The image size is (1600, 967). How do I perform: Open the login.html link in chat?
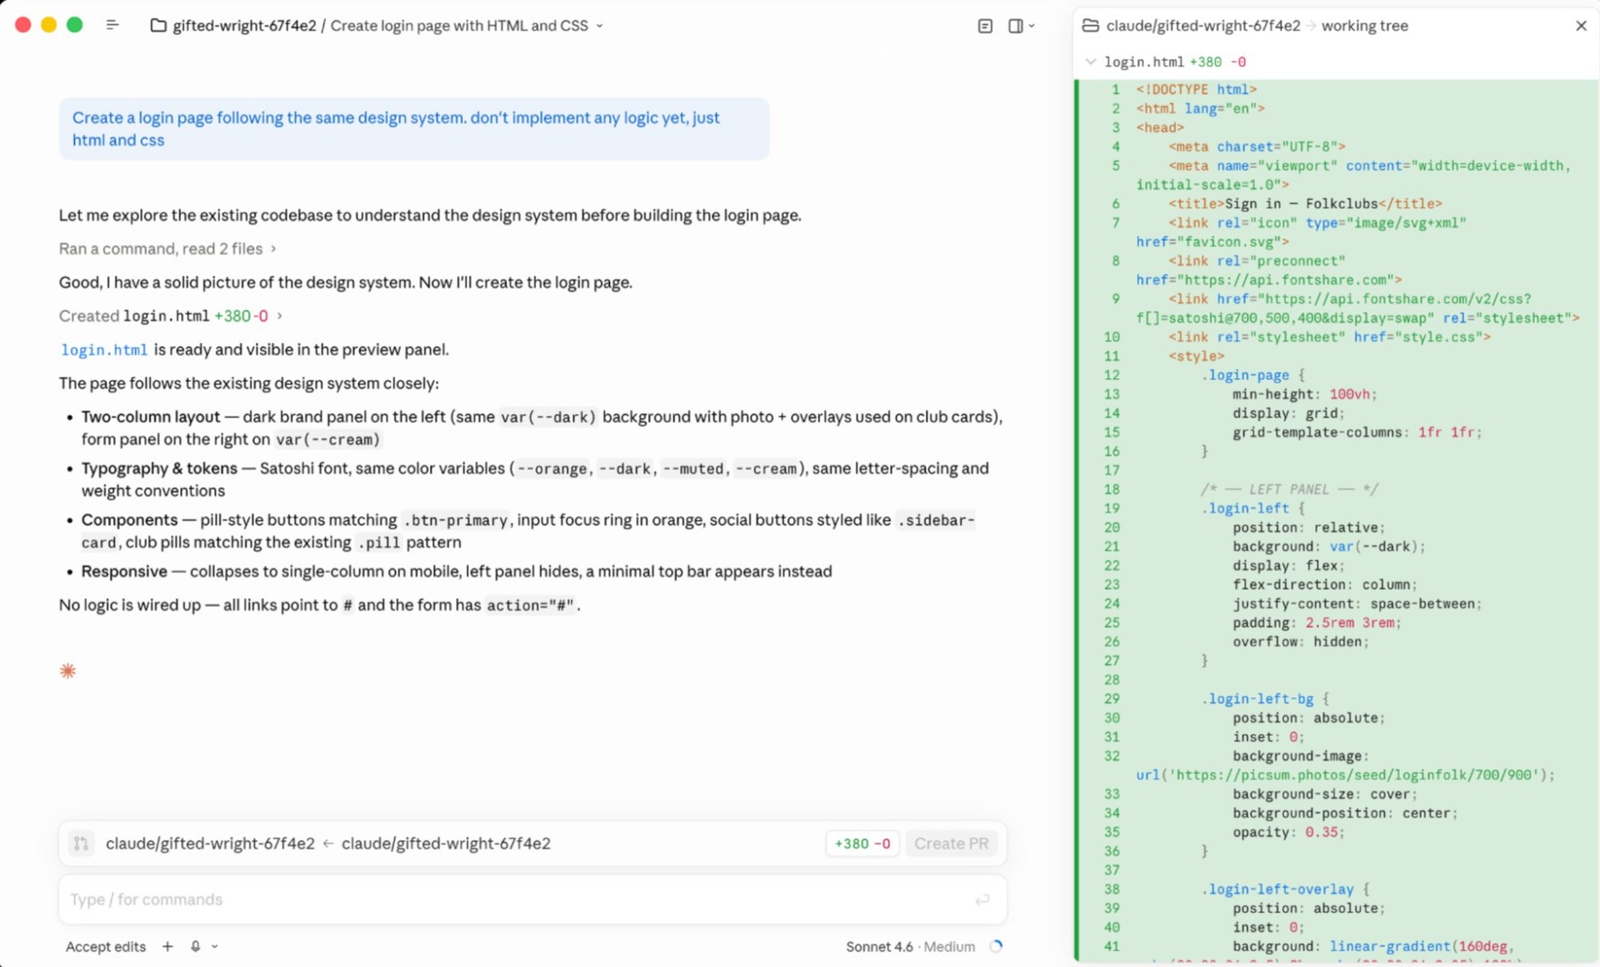104,350
